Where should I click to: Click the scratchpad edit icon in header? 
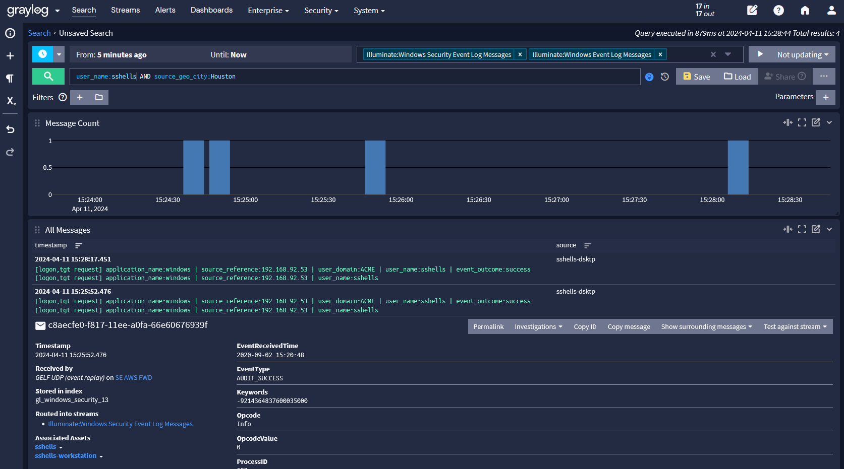click(752, 11)
